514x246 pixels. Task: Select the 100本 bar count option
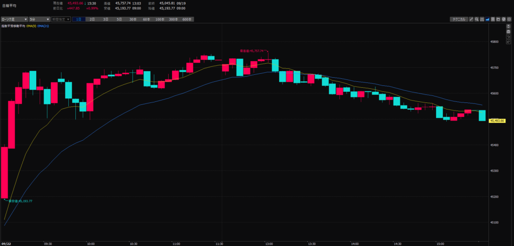click(160, 19)
